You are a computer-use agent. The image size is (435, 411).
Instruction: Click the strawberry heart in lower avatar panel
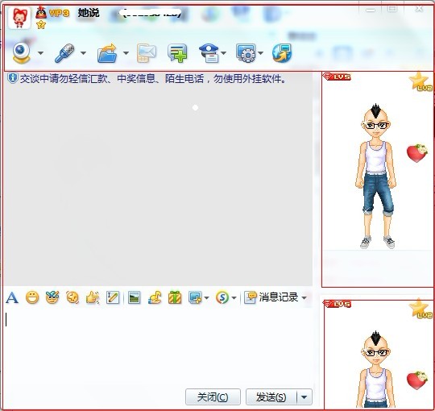[417, 380]
